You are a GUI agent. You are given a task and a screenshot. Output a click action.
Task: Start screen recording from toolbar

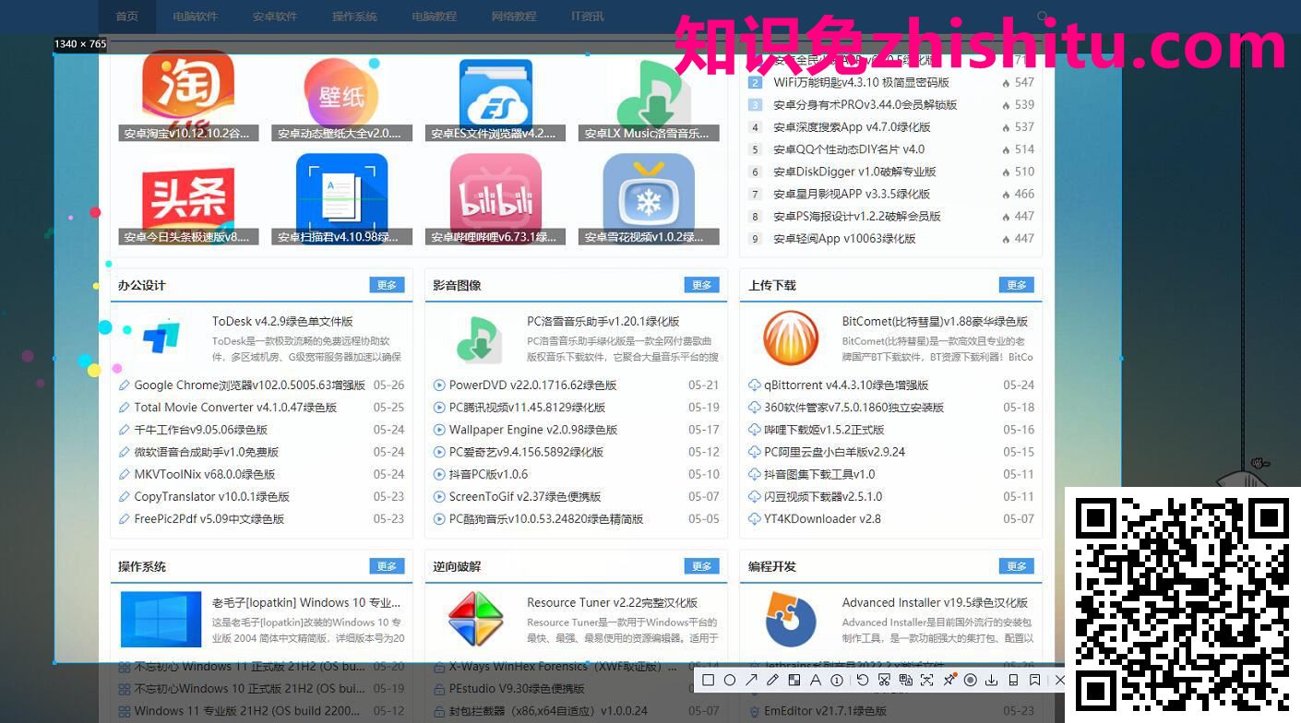click(971, 680)
